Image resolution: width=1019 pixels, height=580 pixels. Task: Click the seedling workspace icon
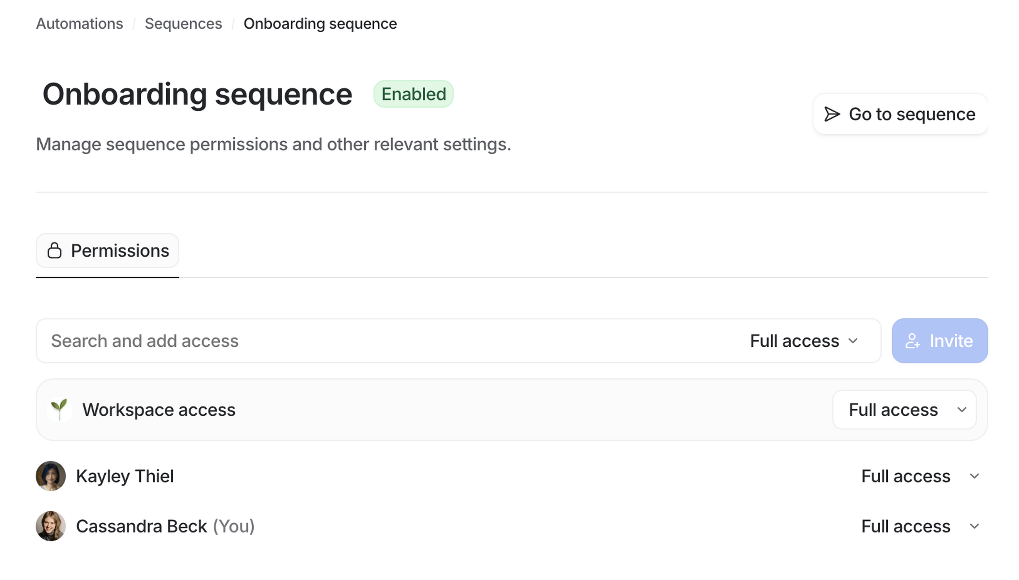[59, 409]
